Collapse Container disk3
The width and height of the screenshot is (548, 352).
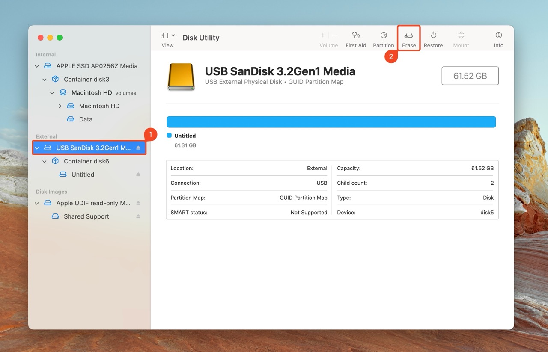45,80
